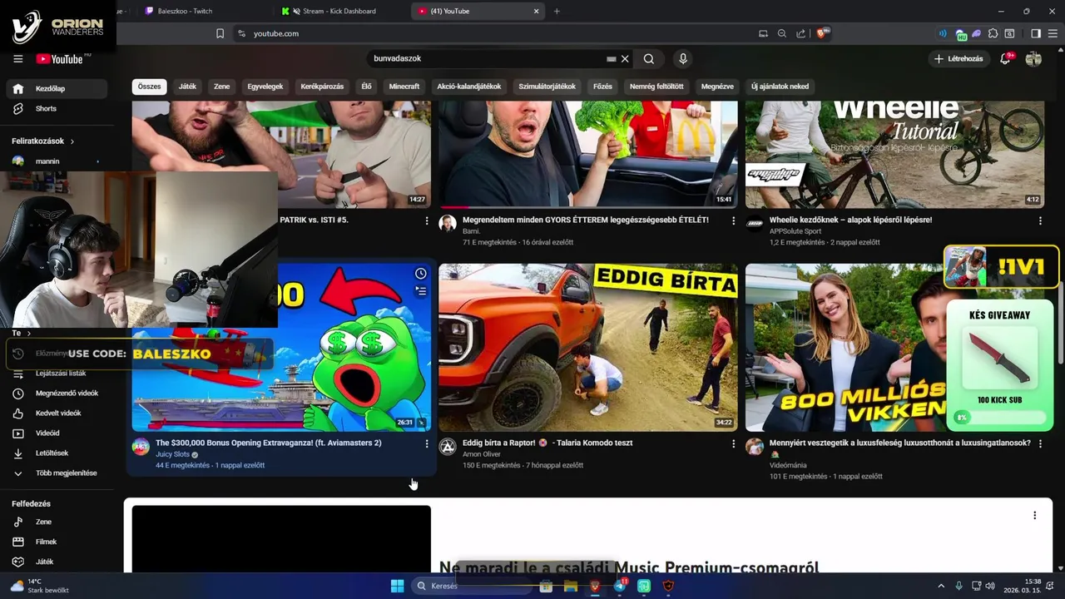
Task: Open the more menu for Wheelie kezdőknek video
Action: 1040,220
